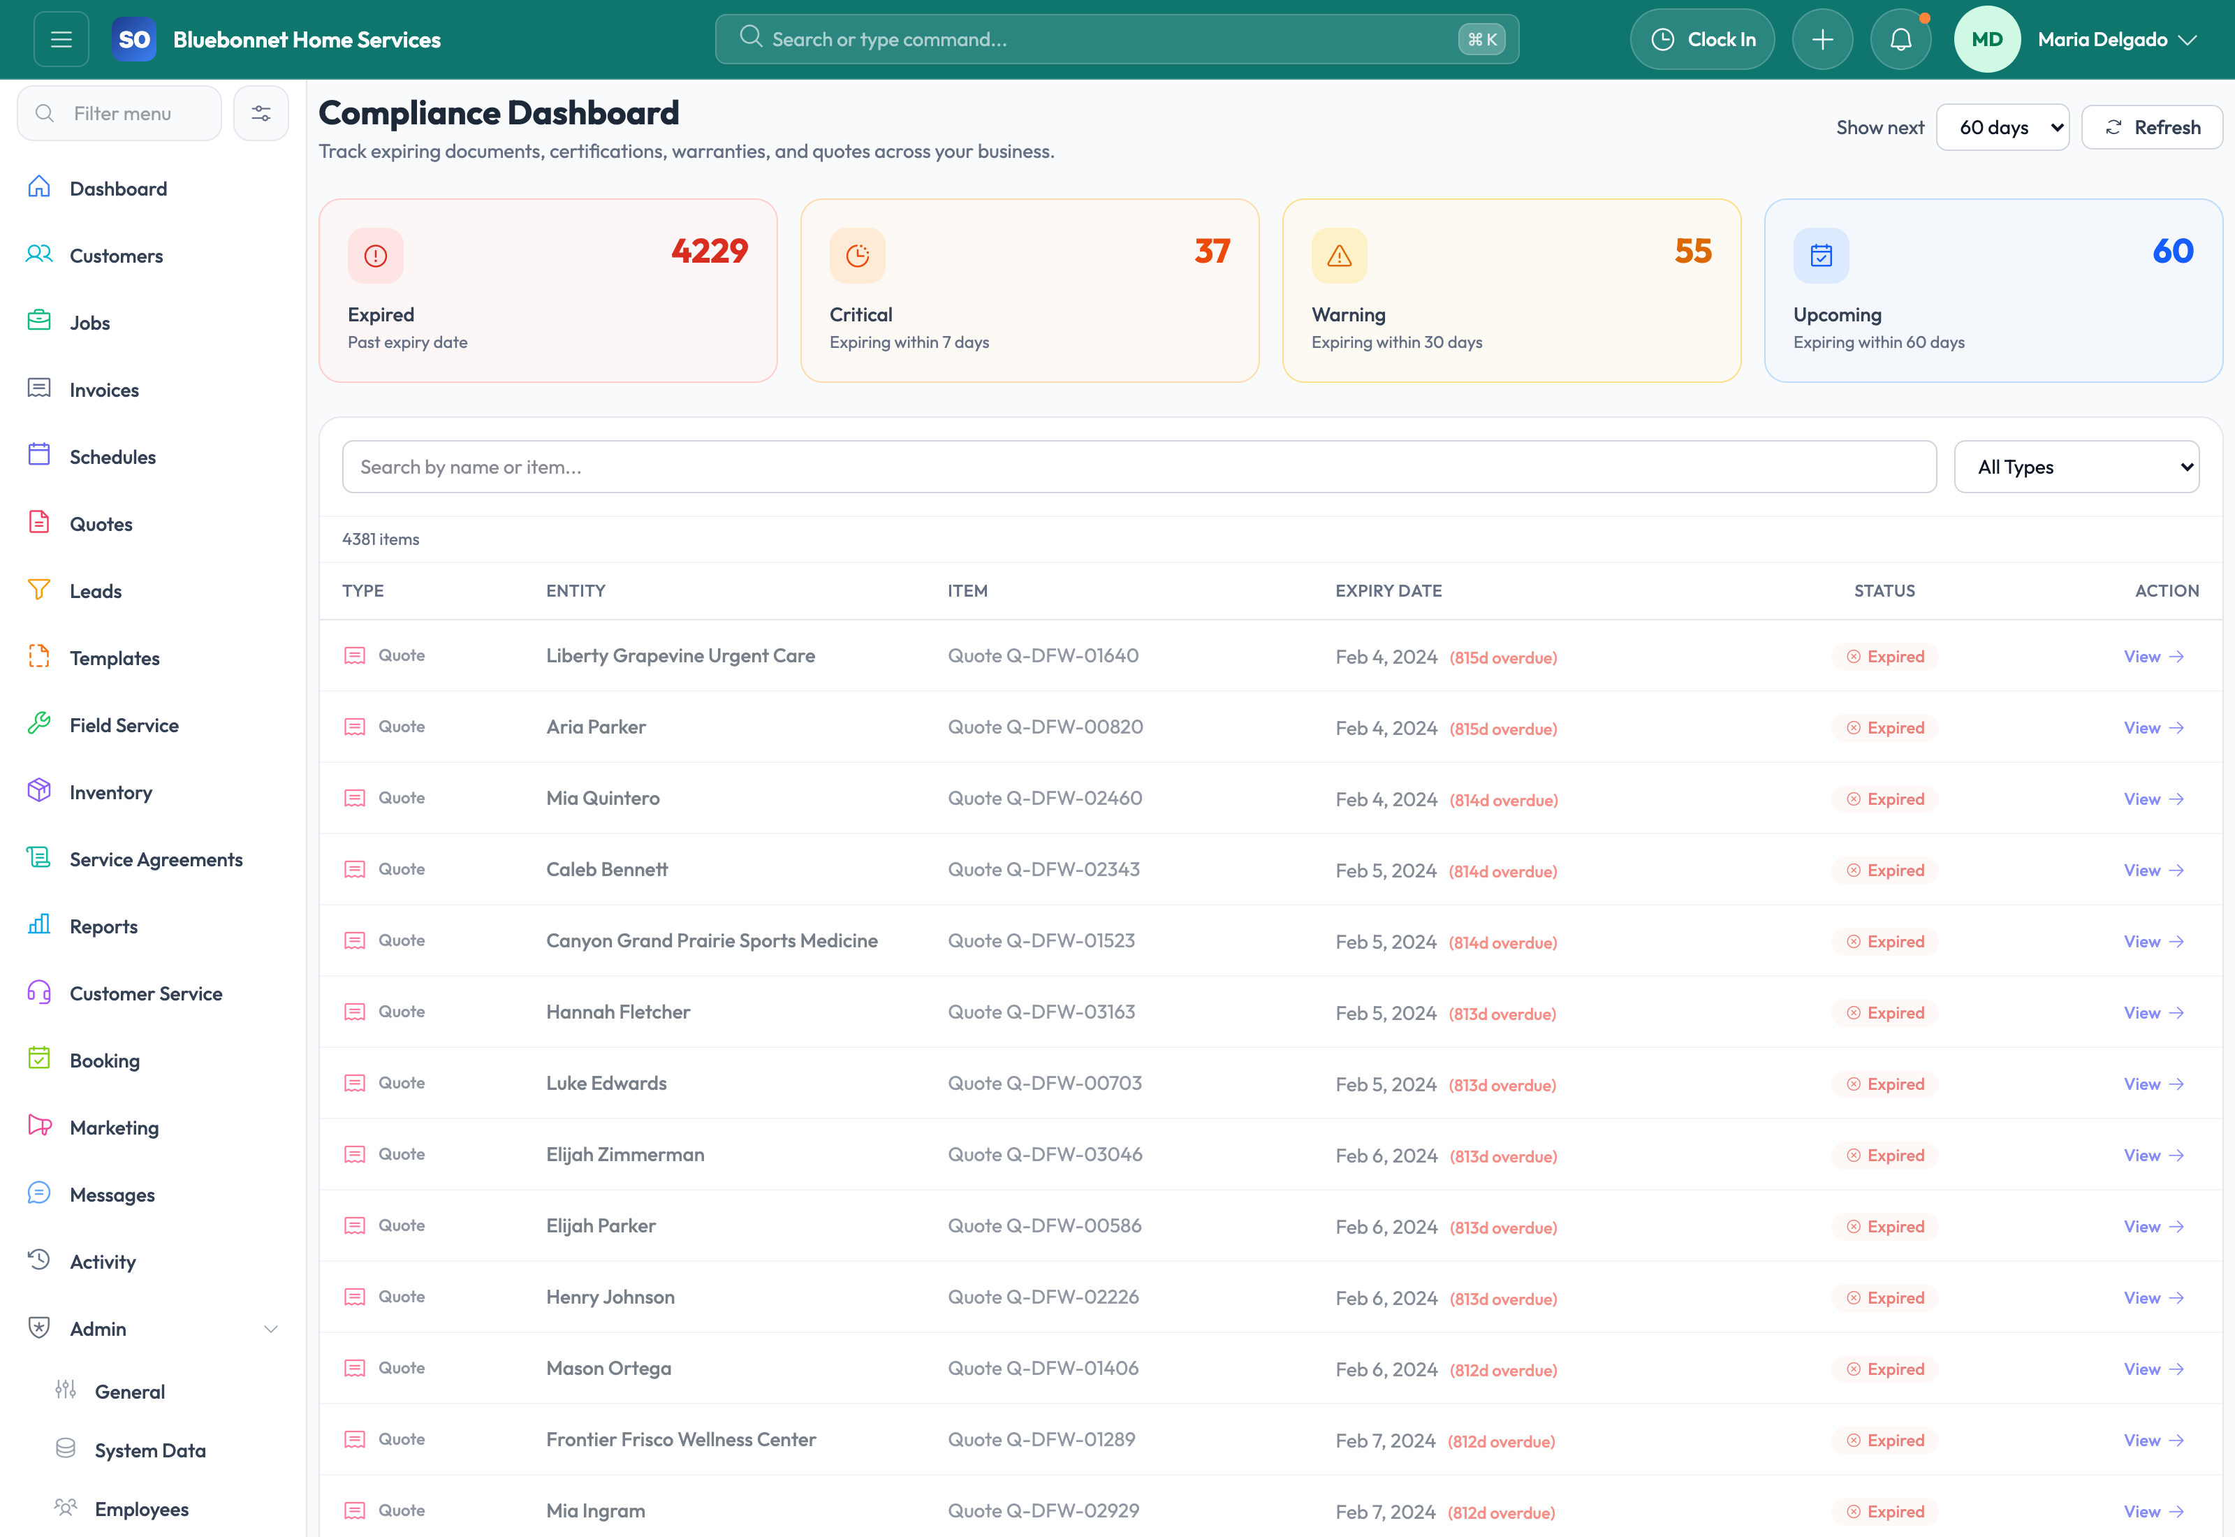Click the global search command field

1117,40
